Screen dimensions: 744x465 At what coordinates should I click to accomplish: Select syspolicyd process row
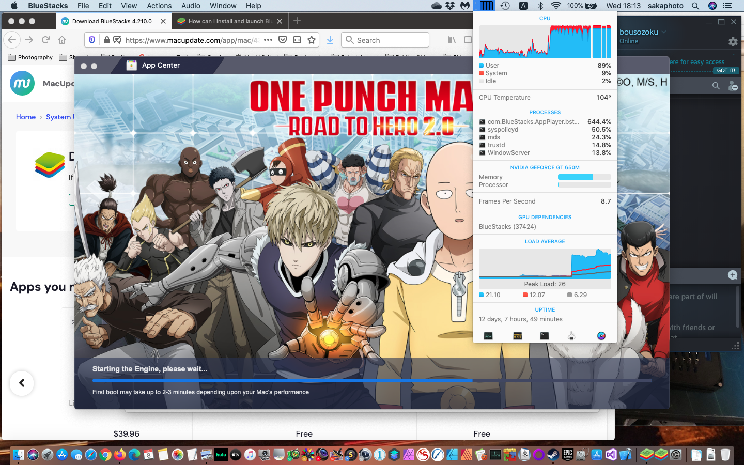pyautogui.click(x=545, y=130)
